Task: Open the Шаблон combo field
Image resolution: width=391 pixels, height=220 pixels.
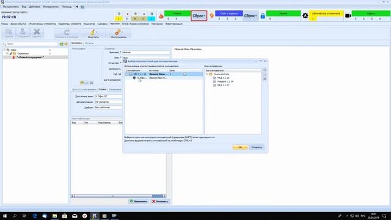Action: tap(109, 108)
